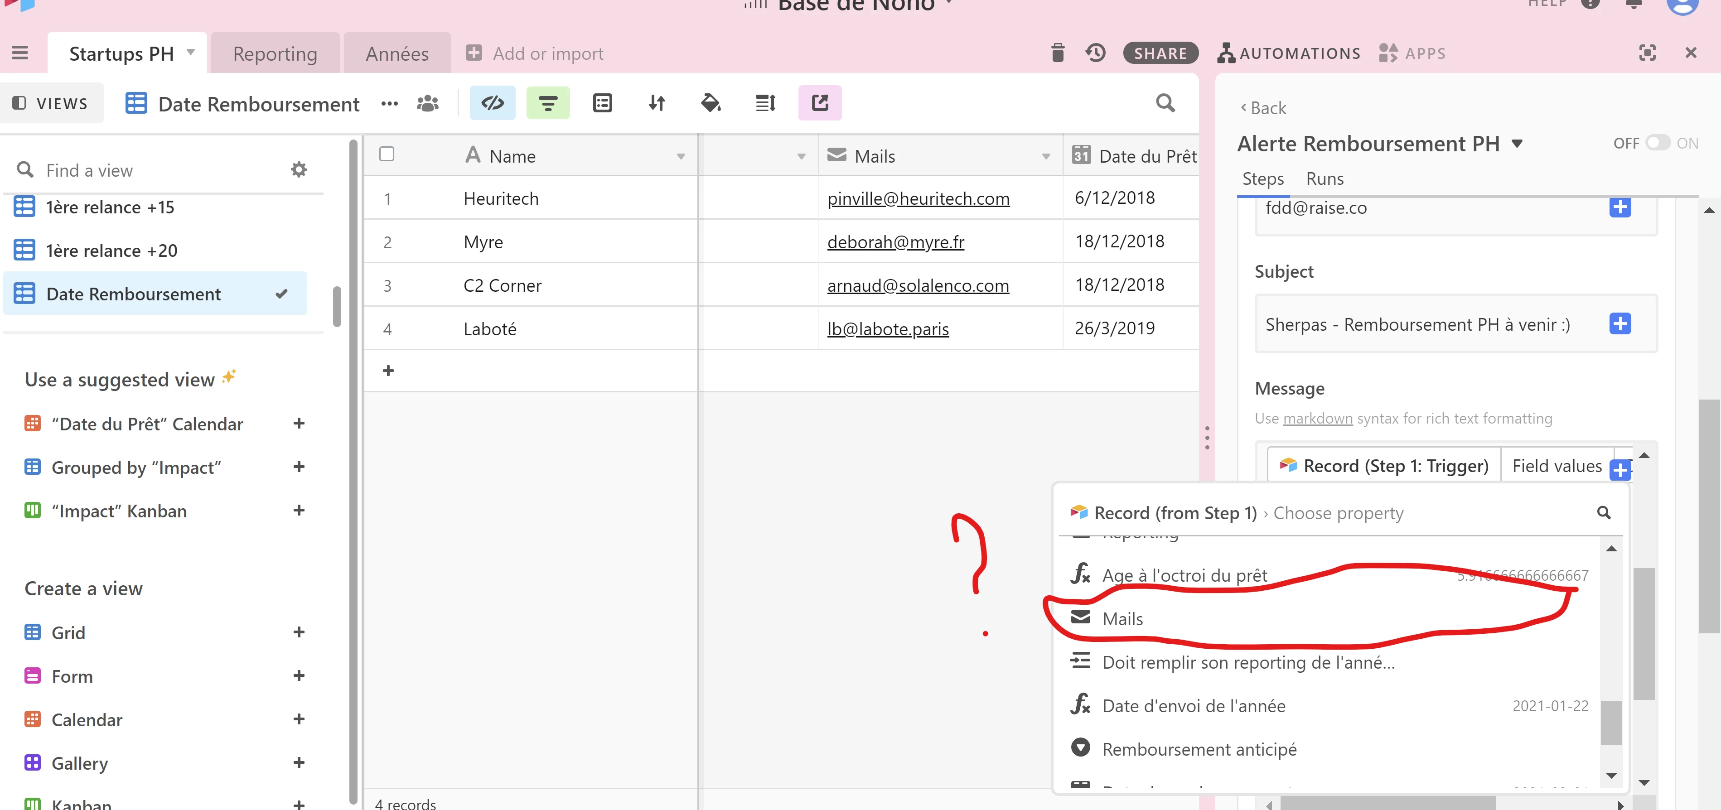Click the group records icon
Screen dimensions: 1721x810
pos(603,103)
